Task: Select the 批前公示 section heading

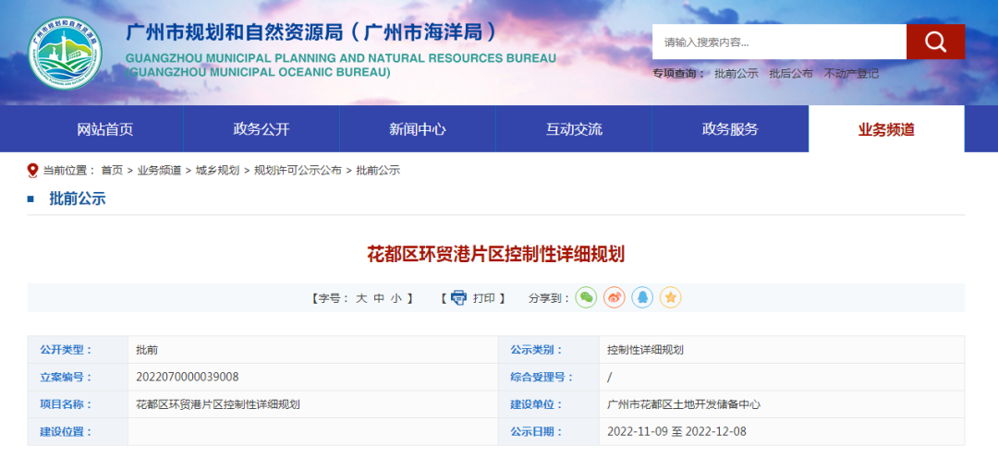Action: coord(78,198)
